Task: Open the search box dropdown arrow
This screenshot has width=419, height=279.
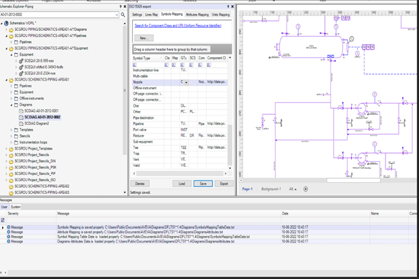Action: coord(117,15)
